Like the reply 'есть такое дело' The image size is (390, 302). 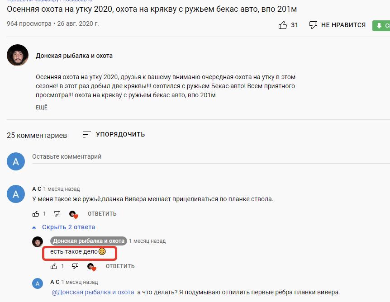[x=54, y=266]
